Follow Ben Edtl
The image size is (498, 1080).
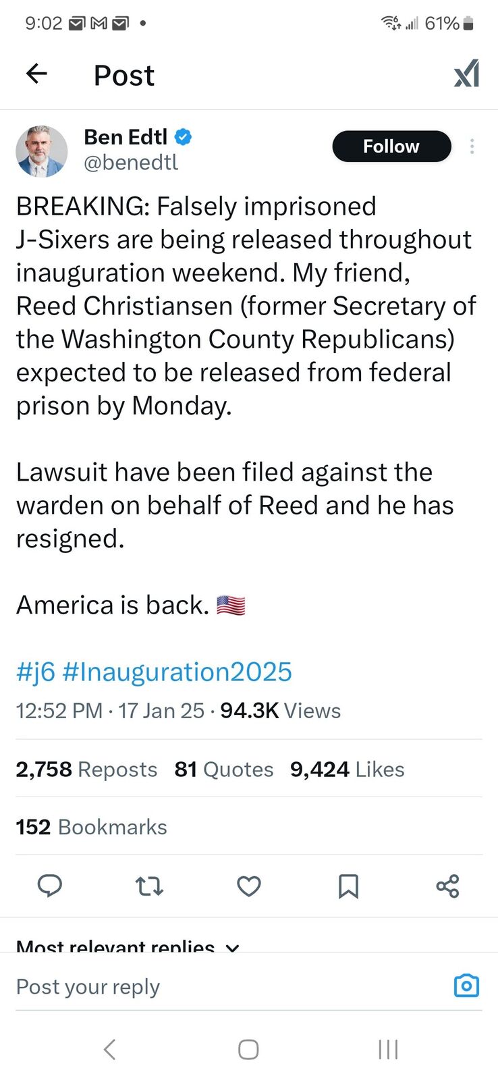point(391,146)
